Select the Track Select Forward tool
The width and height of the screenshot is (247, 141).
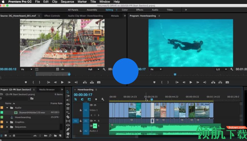click(x=68, y=96)
